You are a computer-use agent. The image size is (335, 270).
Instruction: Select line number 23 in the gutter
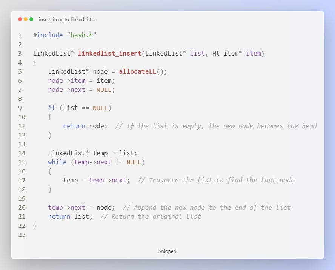click(22, 235)
